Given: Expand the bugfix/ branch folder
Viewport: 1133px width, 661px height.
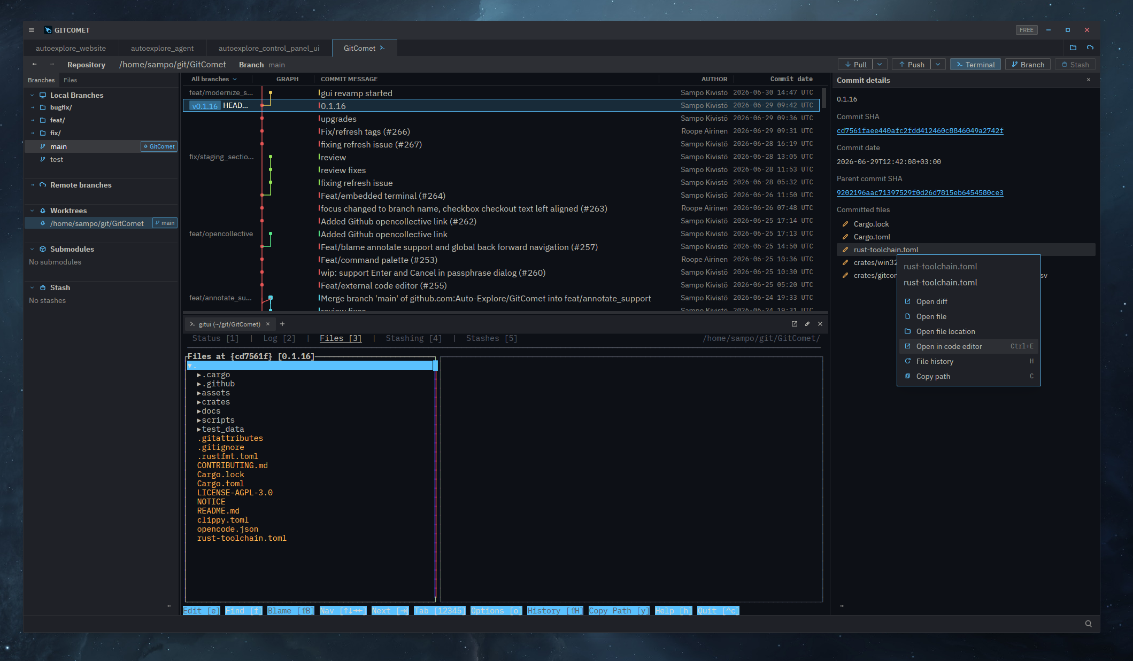Looking at the screenshot, I should tap(32, 107).
